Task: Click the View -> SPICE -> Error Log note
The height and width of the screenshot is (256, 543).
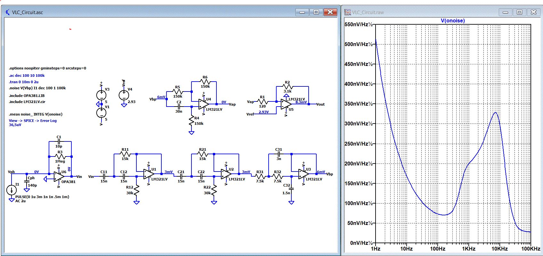Action: click(33, 121)
